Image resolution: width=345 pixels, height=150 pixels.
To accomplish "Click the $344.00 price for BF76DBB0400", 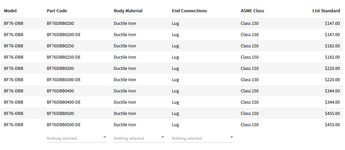I will 332,91.
